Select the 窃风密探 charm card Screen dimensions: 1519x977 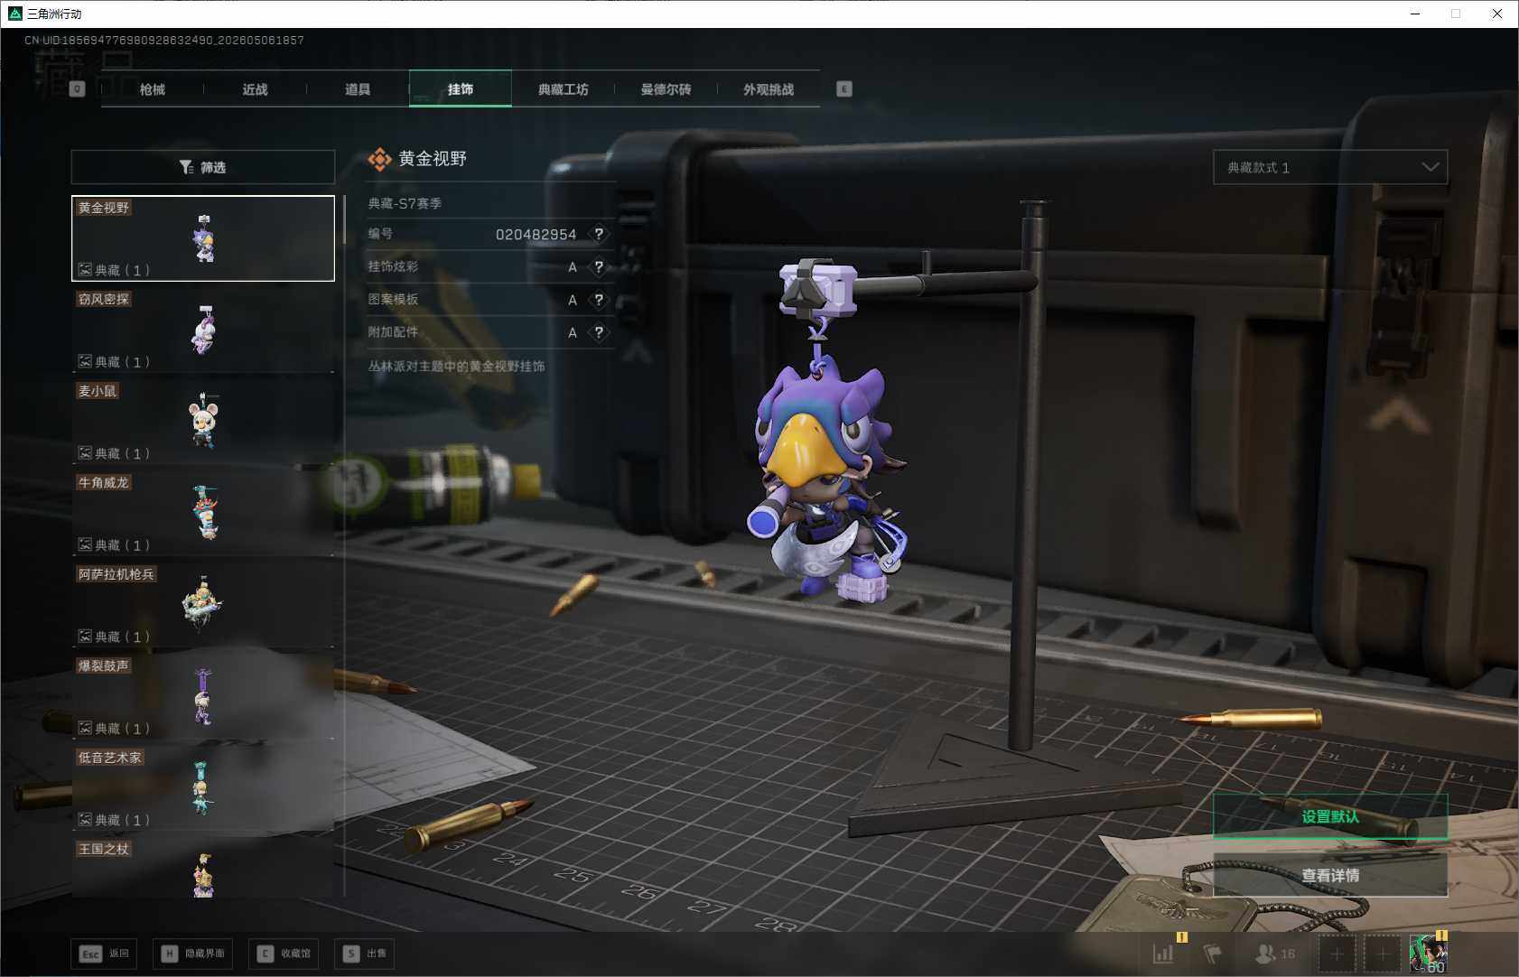(x=203, y=330)
